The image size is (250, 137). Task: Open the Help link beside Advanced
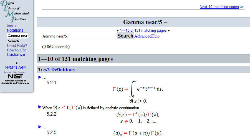(x=155, y=36)
